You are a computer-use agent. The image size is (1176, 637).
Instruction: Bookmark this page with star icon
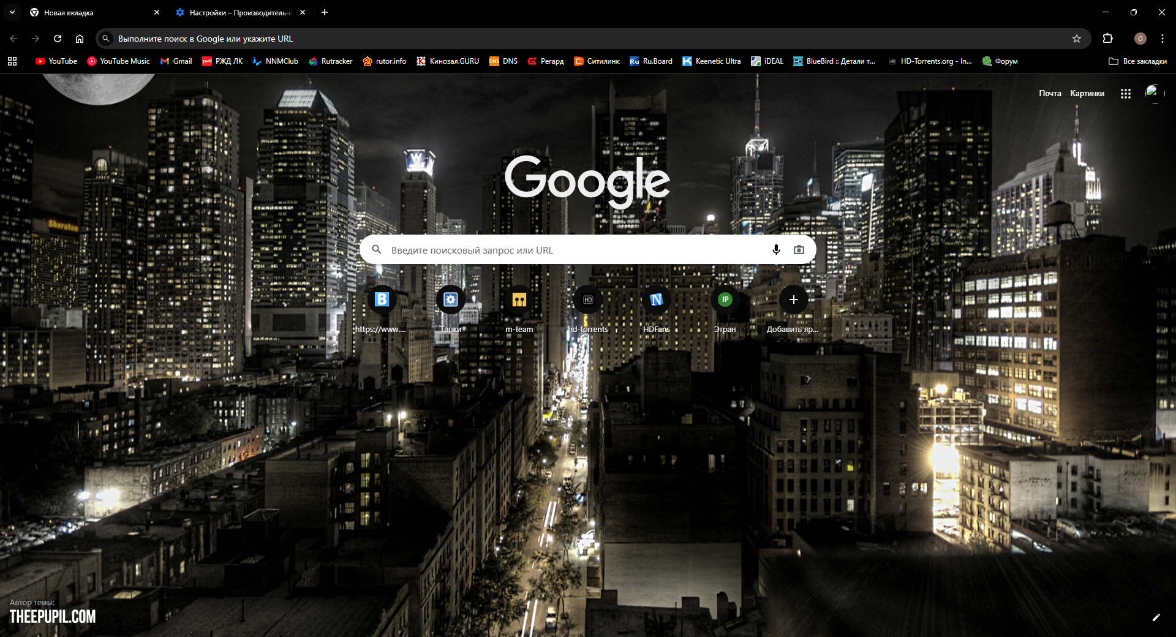1077,39
